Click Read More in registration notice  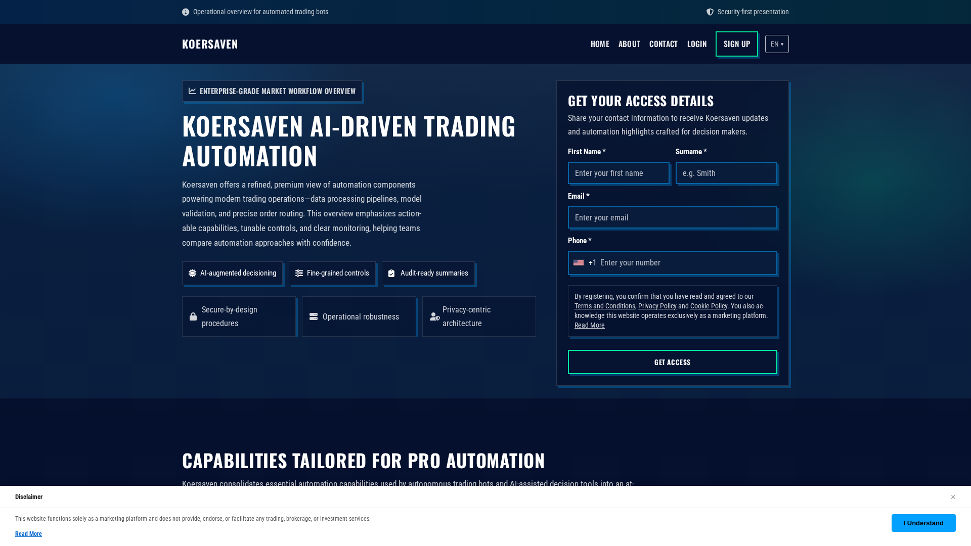coord(590,325)
